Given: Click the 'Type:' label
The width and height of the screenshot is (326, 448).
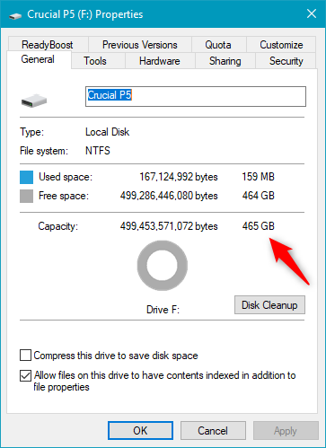Looking at the screenshot, I should [x=32, y=132].
